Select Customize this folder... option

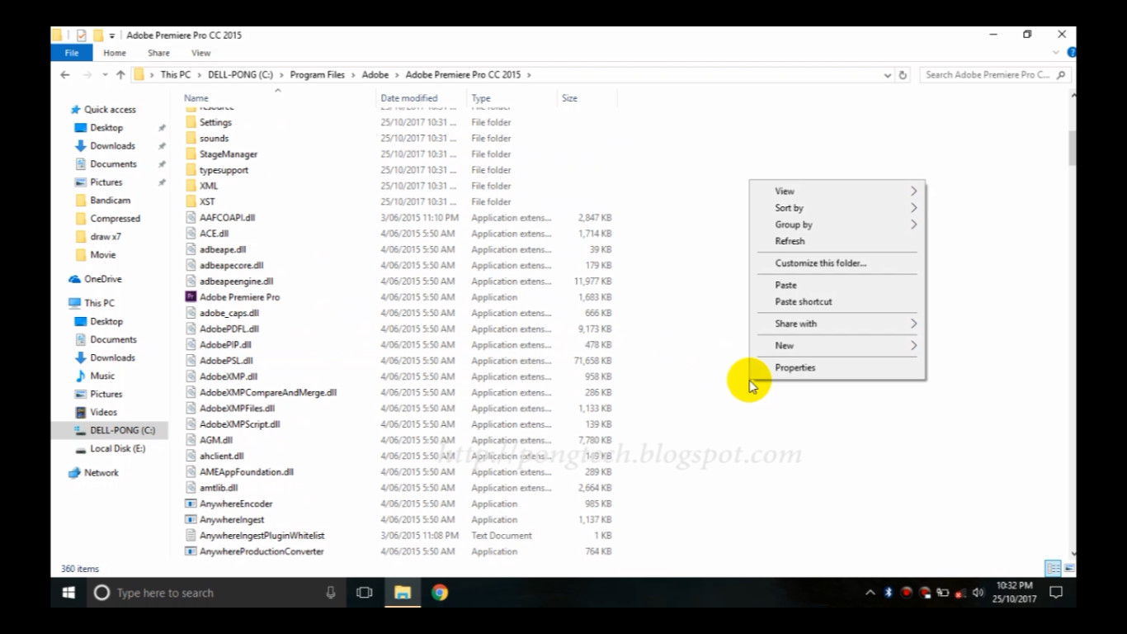coord(837,263)
